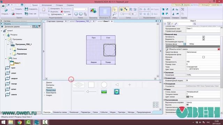
Task: Switch to Стартовая страница tab
Action: (x=55, y=21)
